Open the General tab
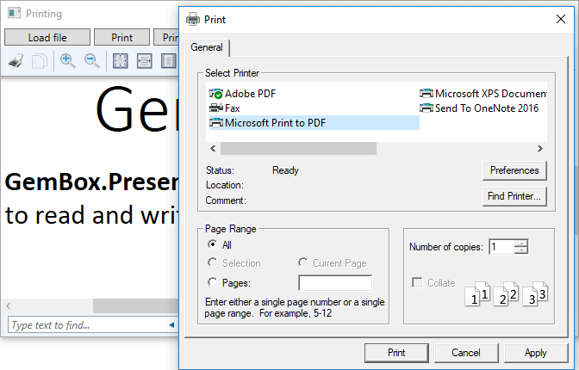 pyautogui.click(x=206, y=48)
